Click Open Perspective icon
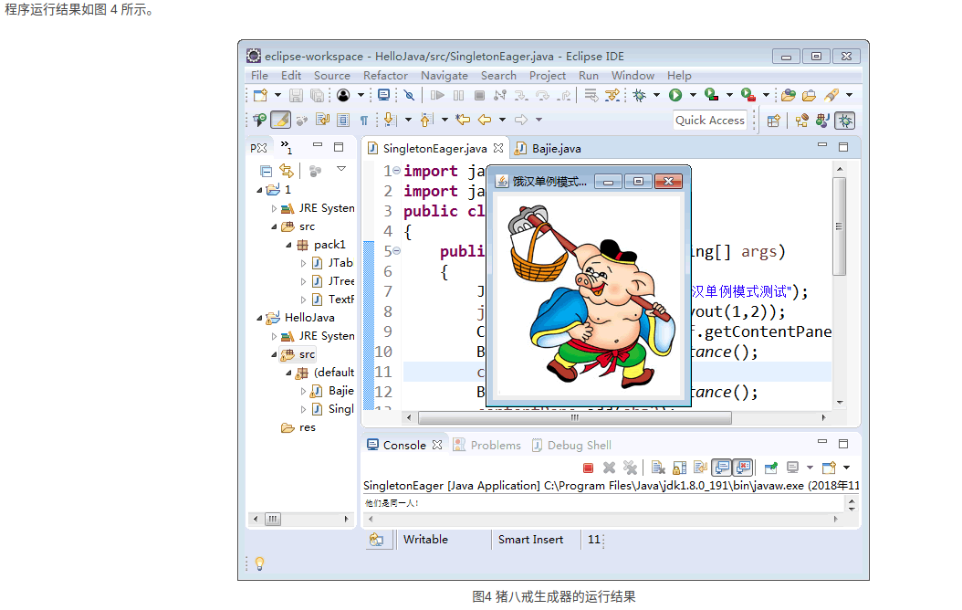Image resolution: width=962 pixels, height=610 pixels. click(x=774, y=121)
